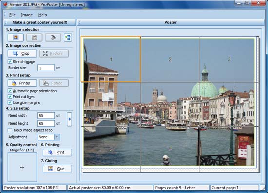This screenshot has width=268, height=193.
Task: Toggle Automatic page orientation
Action: pos(10,91)
